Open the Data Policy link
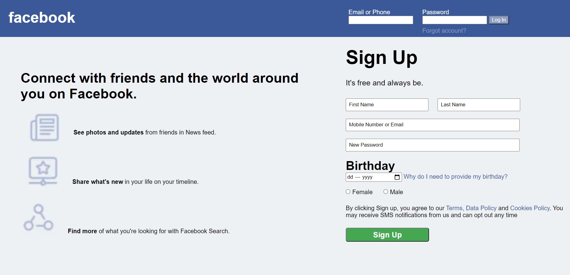Image resolution: width=570 pixels, height=275 pixels. (x=481, y=208)
